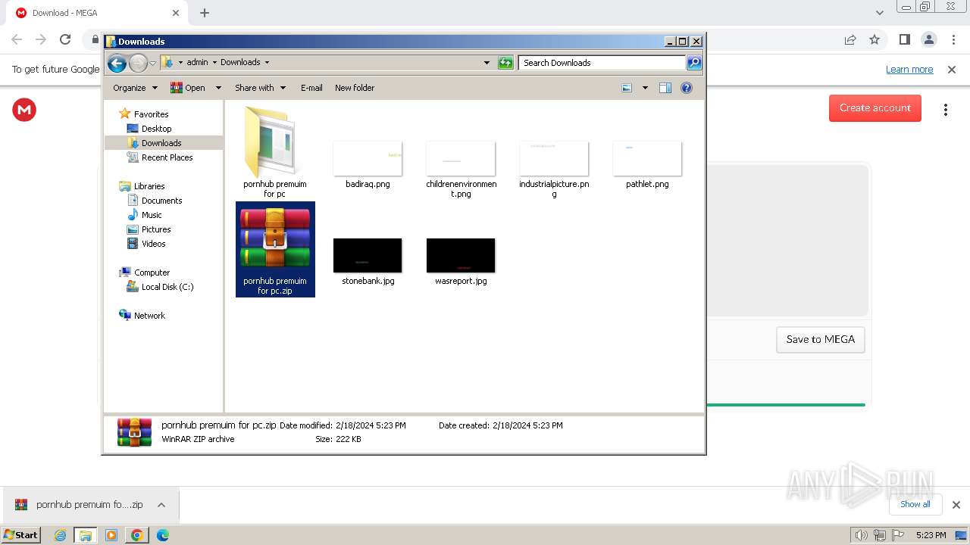Dismiss the Chrome update info bar

[952, 69]
